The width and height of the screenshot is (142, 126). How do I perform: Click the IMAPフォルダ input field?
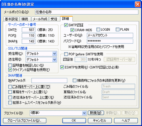[49, 81]
